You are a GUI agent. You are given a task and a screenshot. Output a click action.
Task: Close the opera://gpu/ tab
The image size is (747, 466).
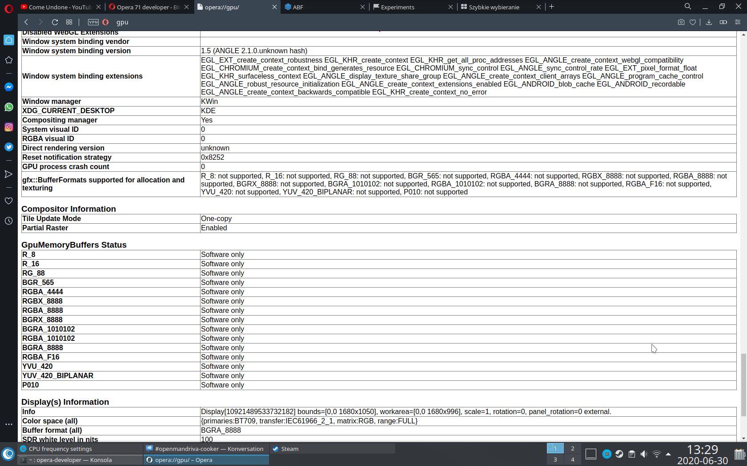274,7
